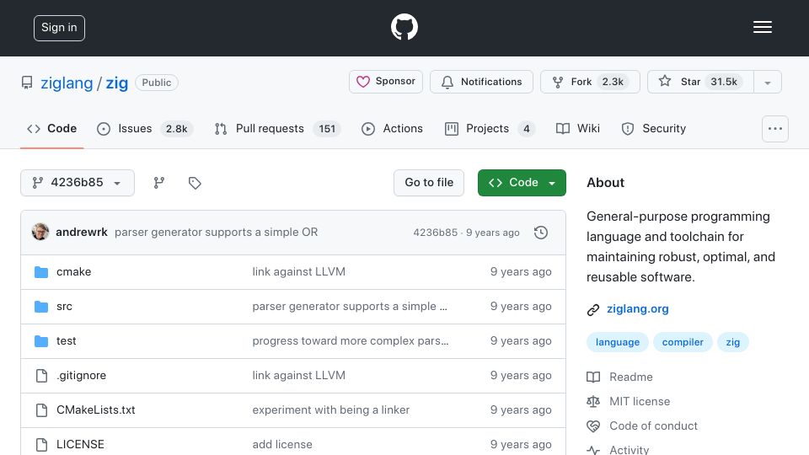The height and width of the screenshot is (455, 809).
Task: View tags via the tag icon
Action: click(195, 183)
